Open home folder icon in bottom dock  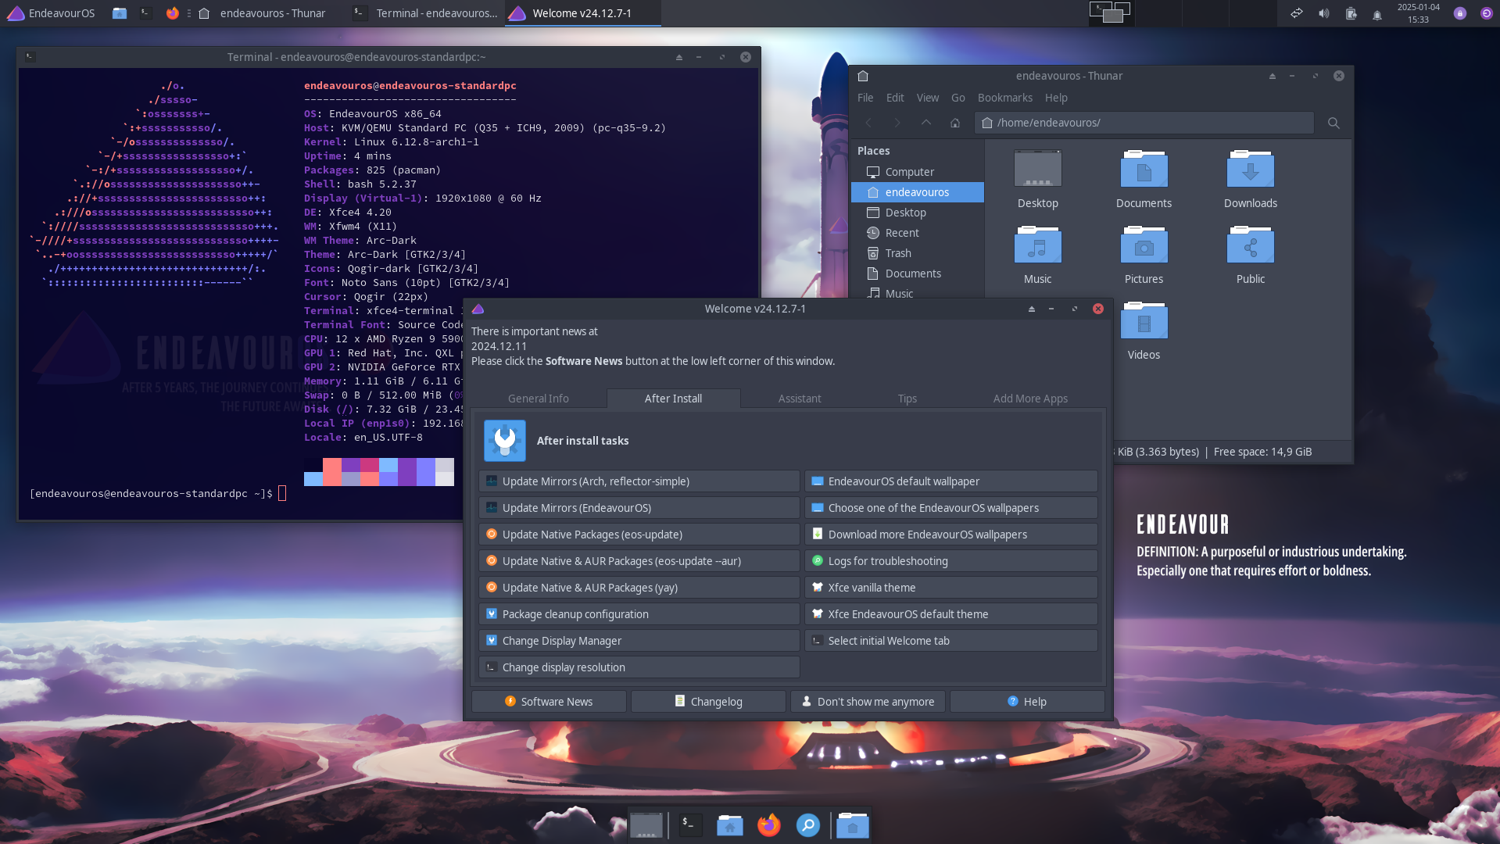[x=729, y=824]
